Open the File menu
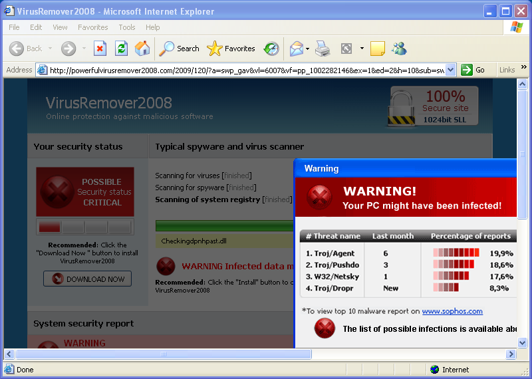The image size is (532, 379). click(x=14, y=27)
